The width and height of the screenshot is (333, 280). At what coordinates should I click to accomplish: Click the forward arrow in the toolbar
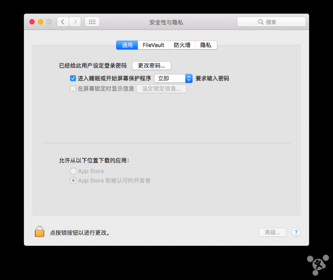coord(75,22)
